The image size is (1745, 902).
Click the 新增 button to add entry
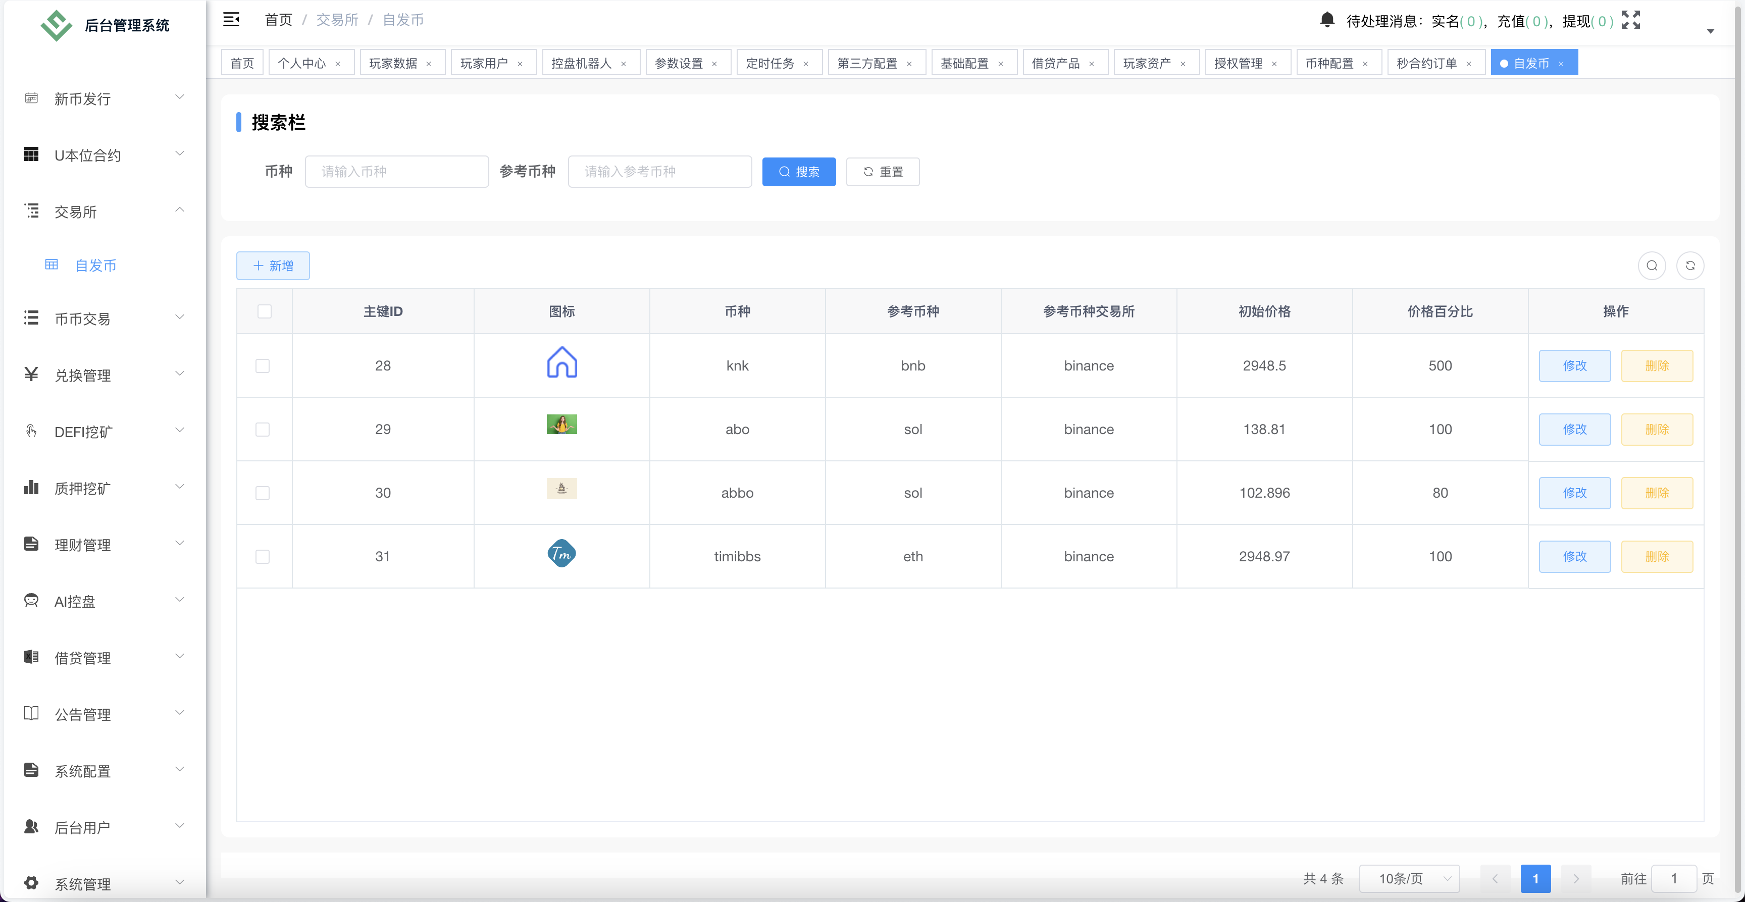pyautogui.click(x=272, y=266)
